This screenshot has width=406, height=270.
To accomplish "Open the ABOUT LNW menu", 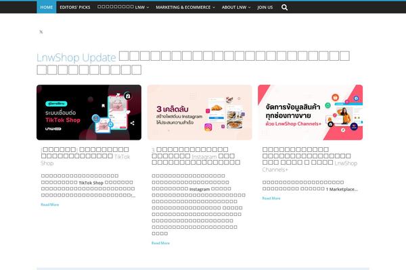I will 236,7.
